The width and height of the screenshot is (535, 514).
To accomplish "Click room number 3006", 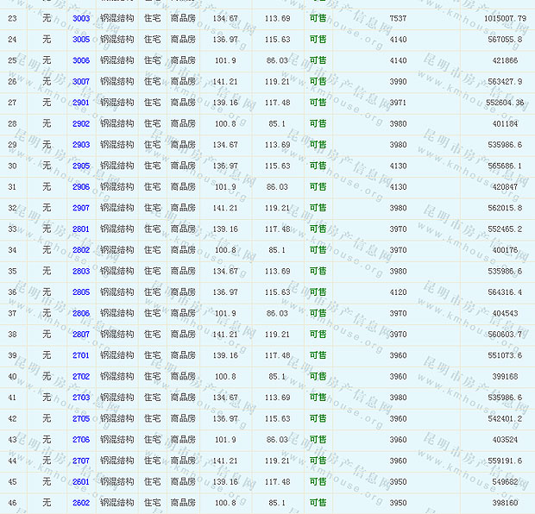I will pyautogui.click(x=81, y=60).
